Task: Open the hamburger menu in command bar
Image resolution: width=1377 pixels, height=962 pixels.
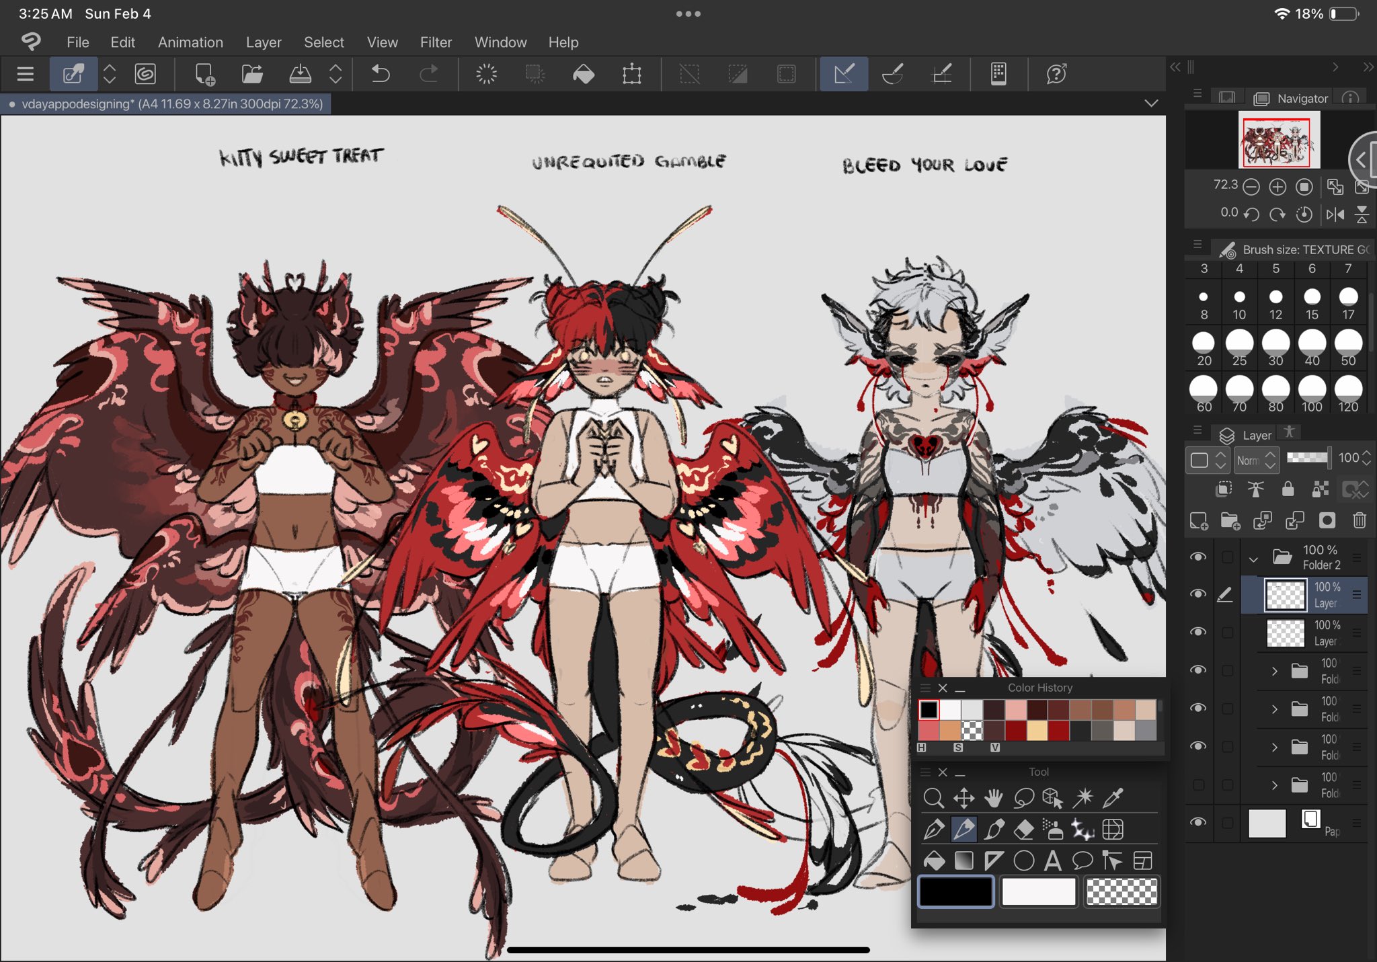Action: pyautogui.click(x=26, y=74)
